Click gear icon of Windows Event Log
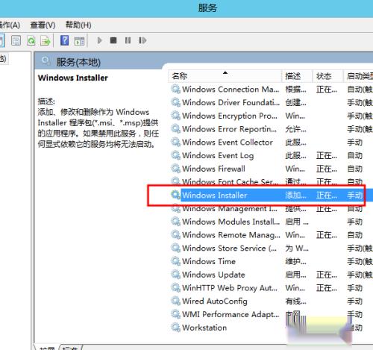Screen dimensions: 373x350 pos(176,155)
